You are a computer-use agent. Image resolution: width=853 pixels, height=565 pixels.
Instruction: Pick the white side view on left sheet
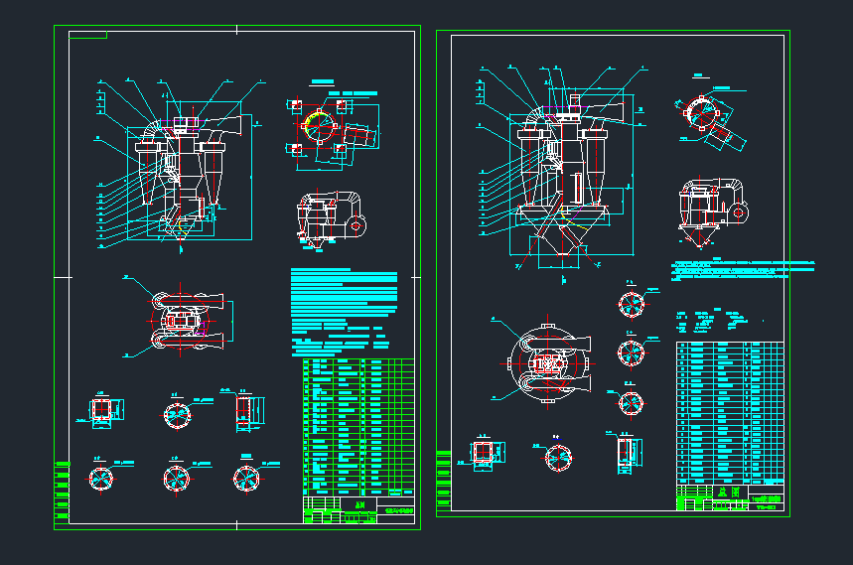pyautogui.click(x=327, y=215)
